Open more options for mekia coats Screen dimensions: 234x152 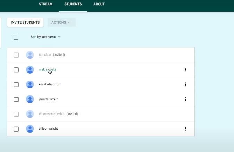185,69
